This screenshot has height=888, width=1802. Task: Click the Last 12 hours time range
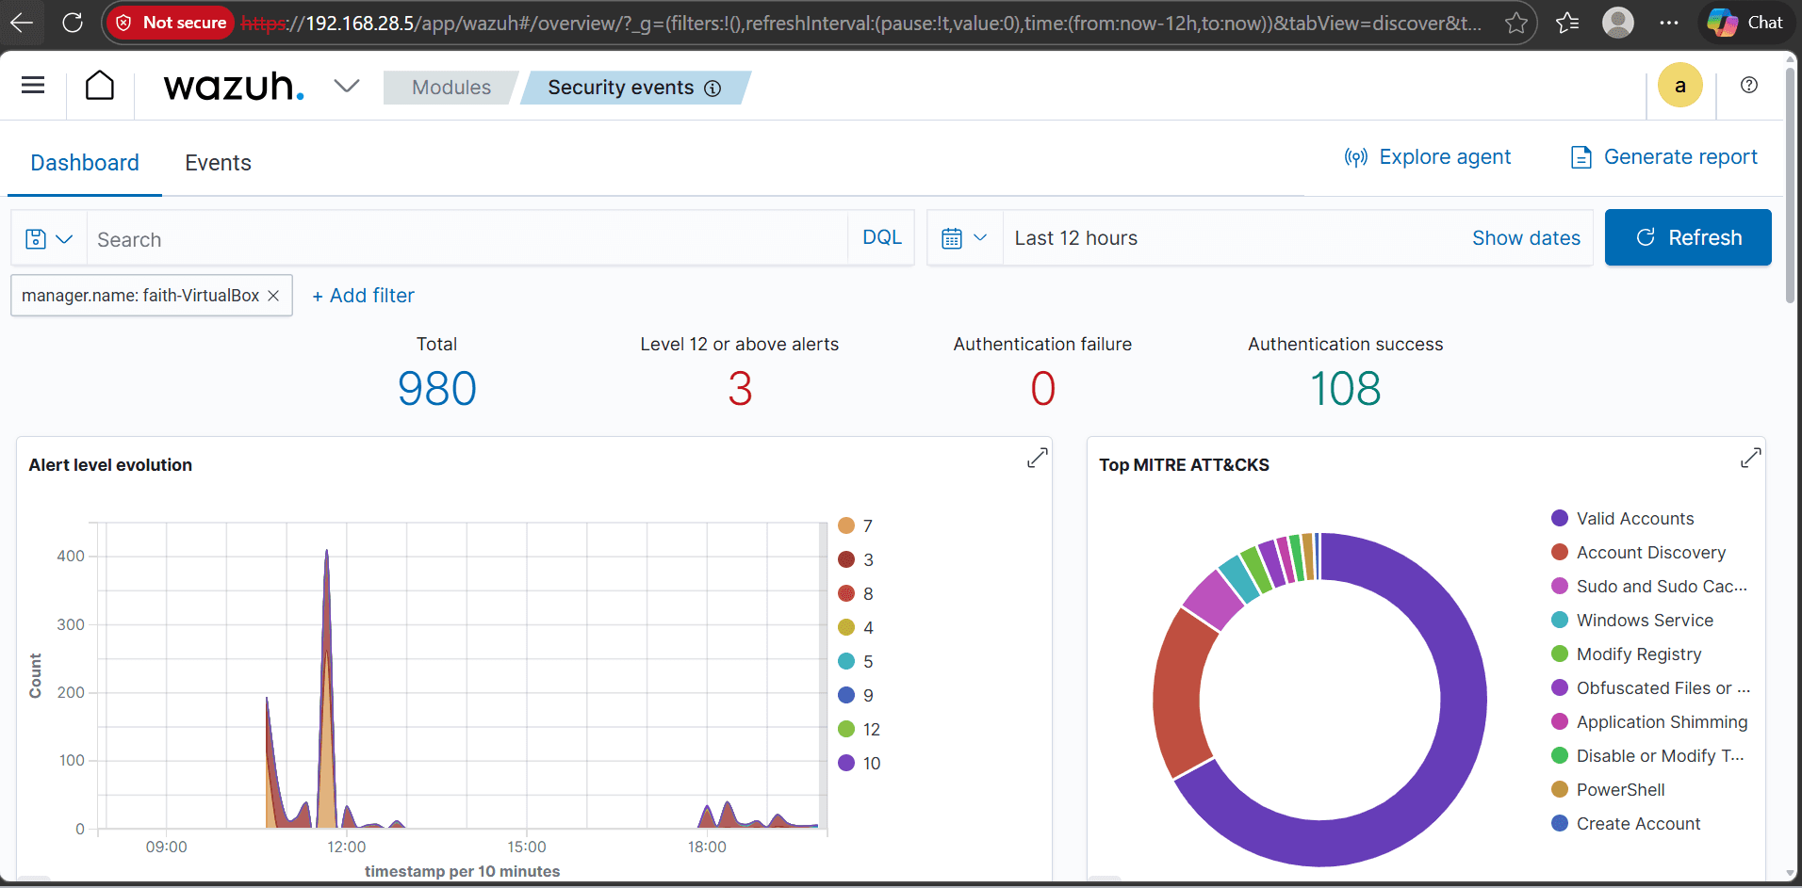click(1076, 238)
